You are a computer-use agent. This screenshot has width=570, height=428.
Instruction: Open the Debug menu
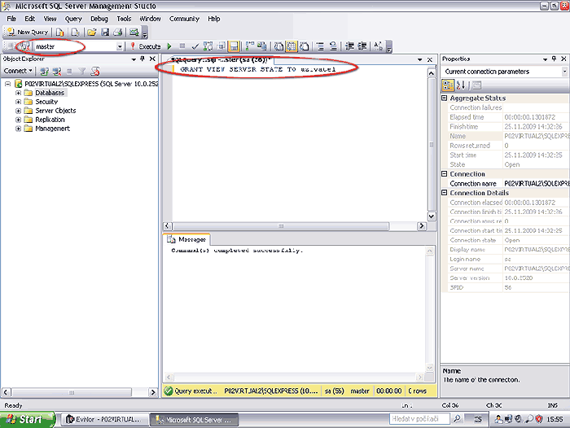point(99,19)
